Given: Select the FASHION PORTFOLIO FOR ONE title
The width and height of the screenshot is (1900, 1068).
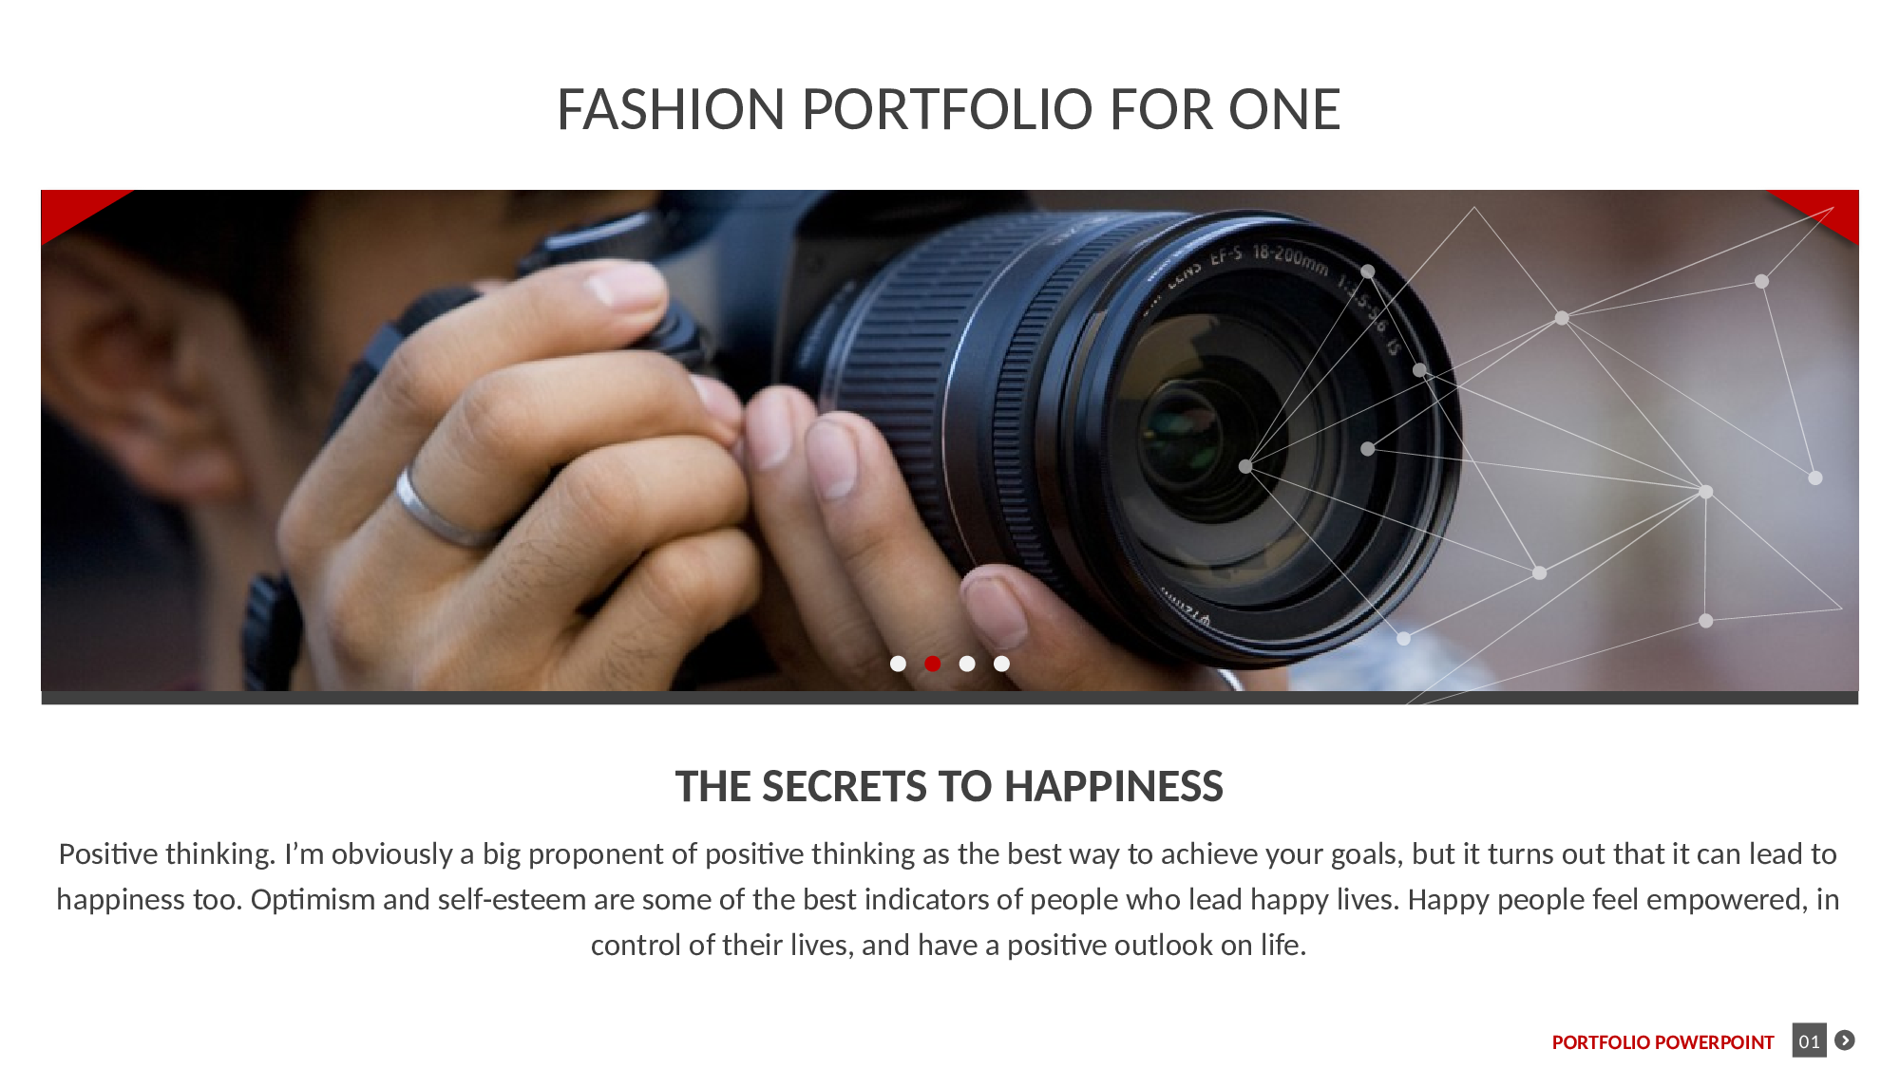Looking at the screenshot, I should [x=948, y=109].
